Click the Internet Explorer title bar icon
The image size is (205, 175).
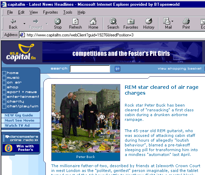tap(4, 4)
